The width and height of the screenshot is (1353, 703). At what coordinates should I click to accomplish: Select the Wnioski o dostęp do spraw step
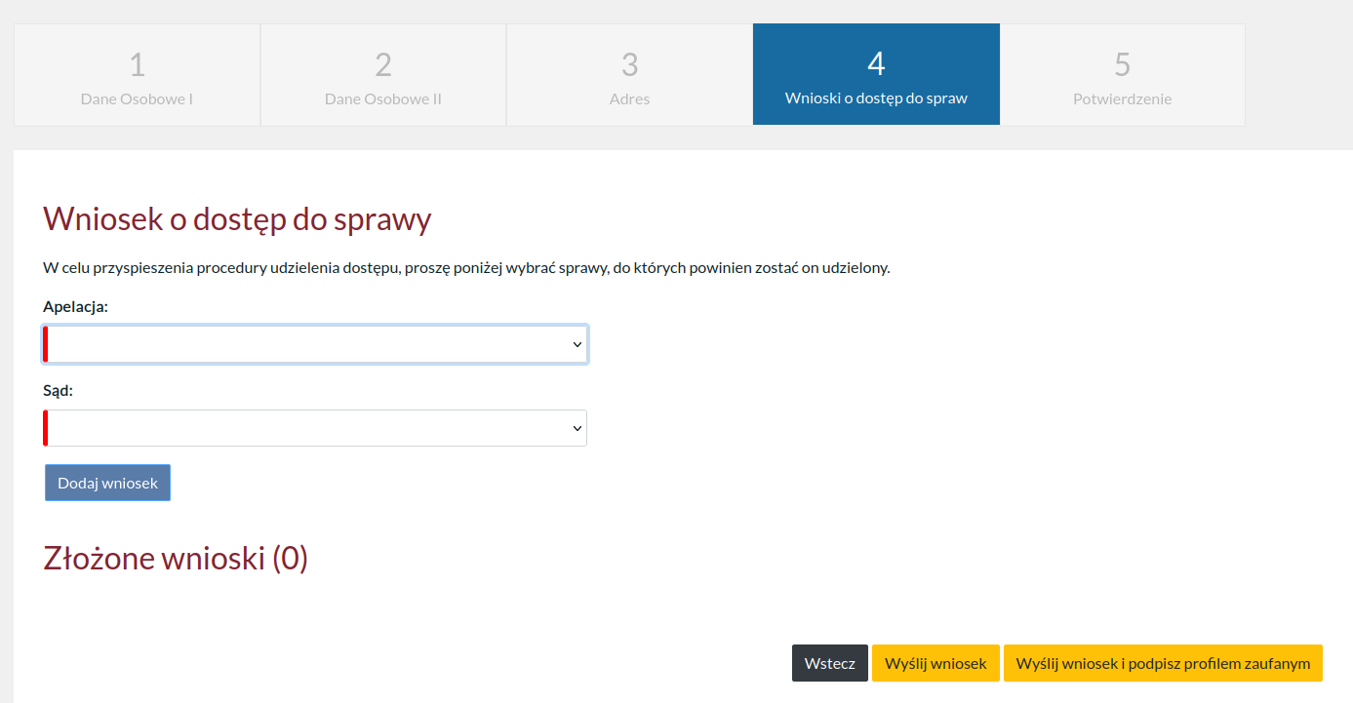[x=876, y=75]
